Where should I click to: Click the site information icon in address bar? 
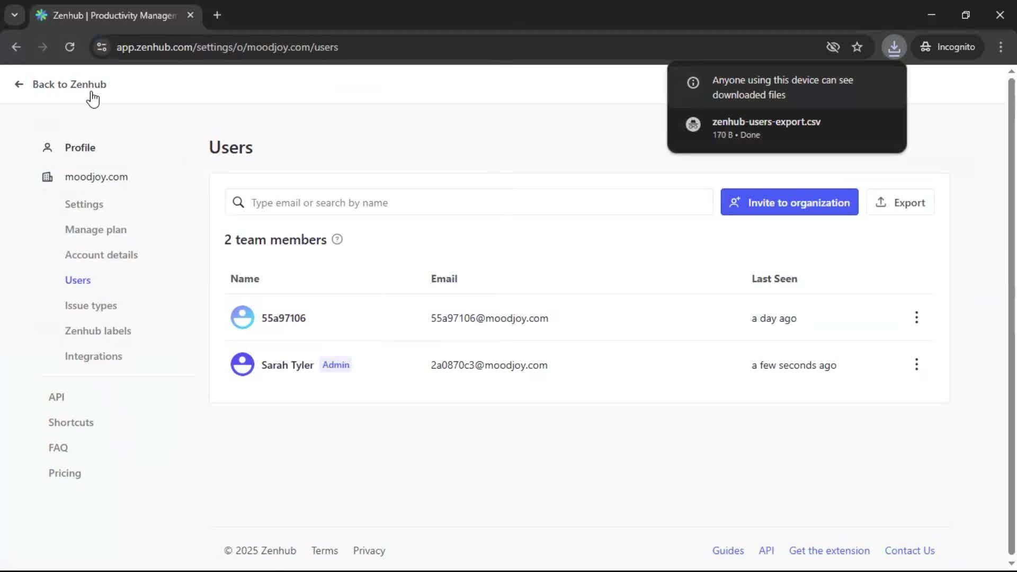(x=101, y=47)
